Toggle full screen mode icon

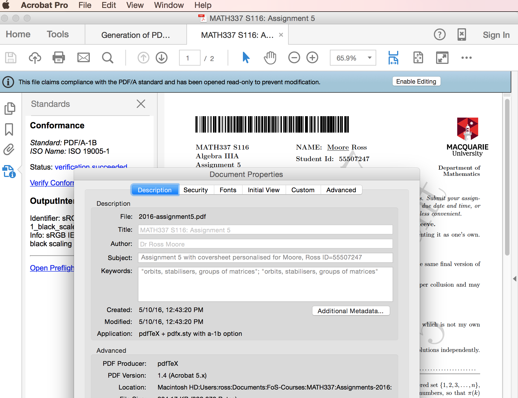point(442,58)
